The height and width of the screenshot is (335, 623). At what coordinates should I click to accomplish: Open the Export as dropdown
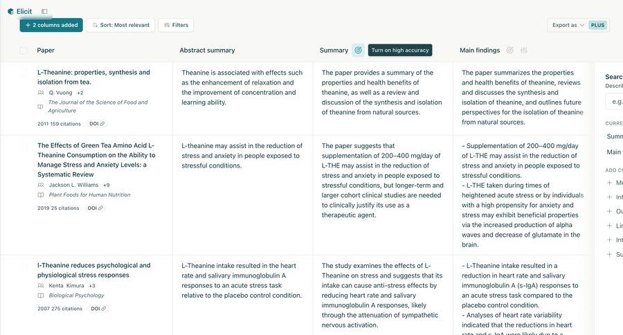(568, 25)
